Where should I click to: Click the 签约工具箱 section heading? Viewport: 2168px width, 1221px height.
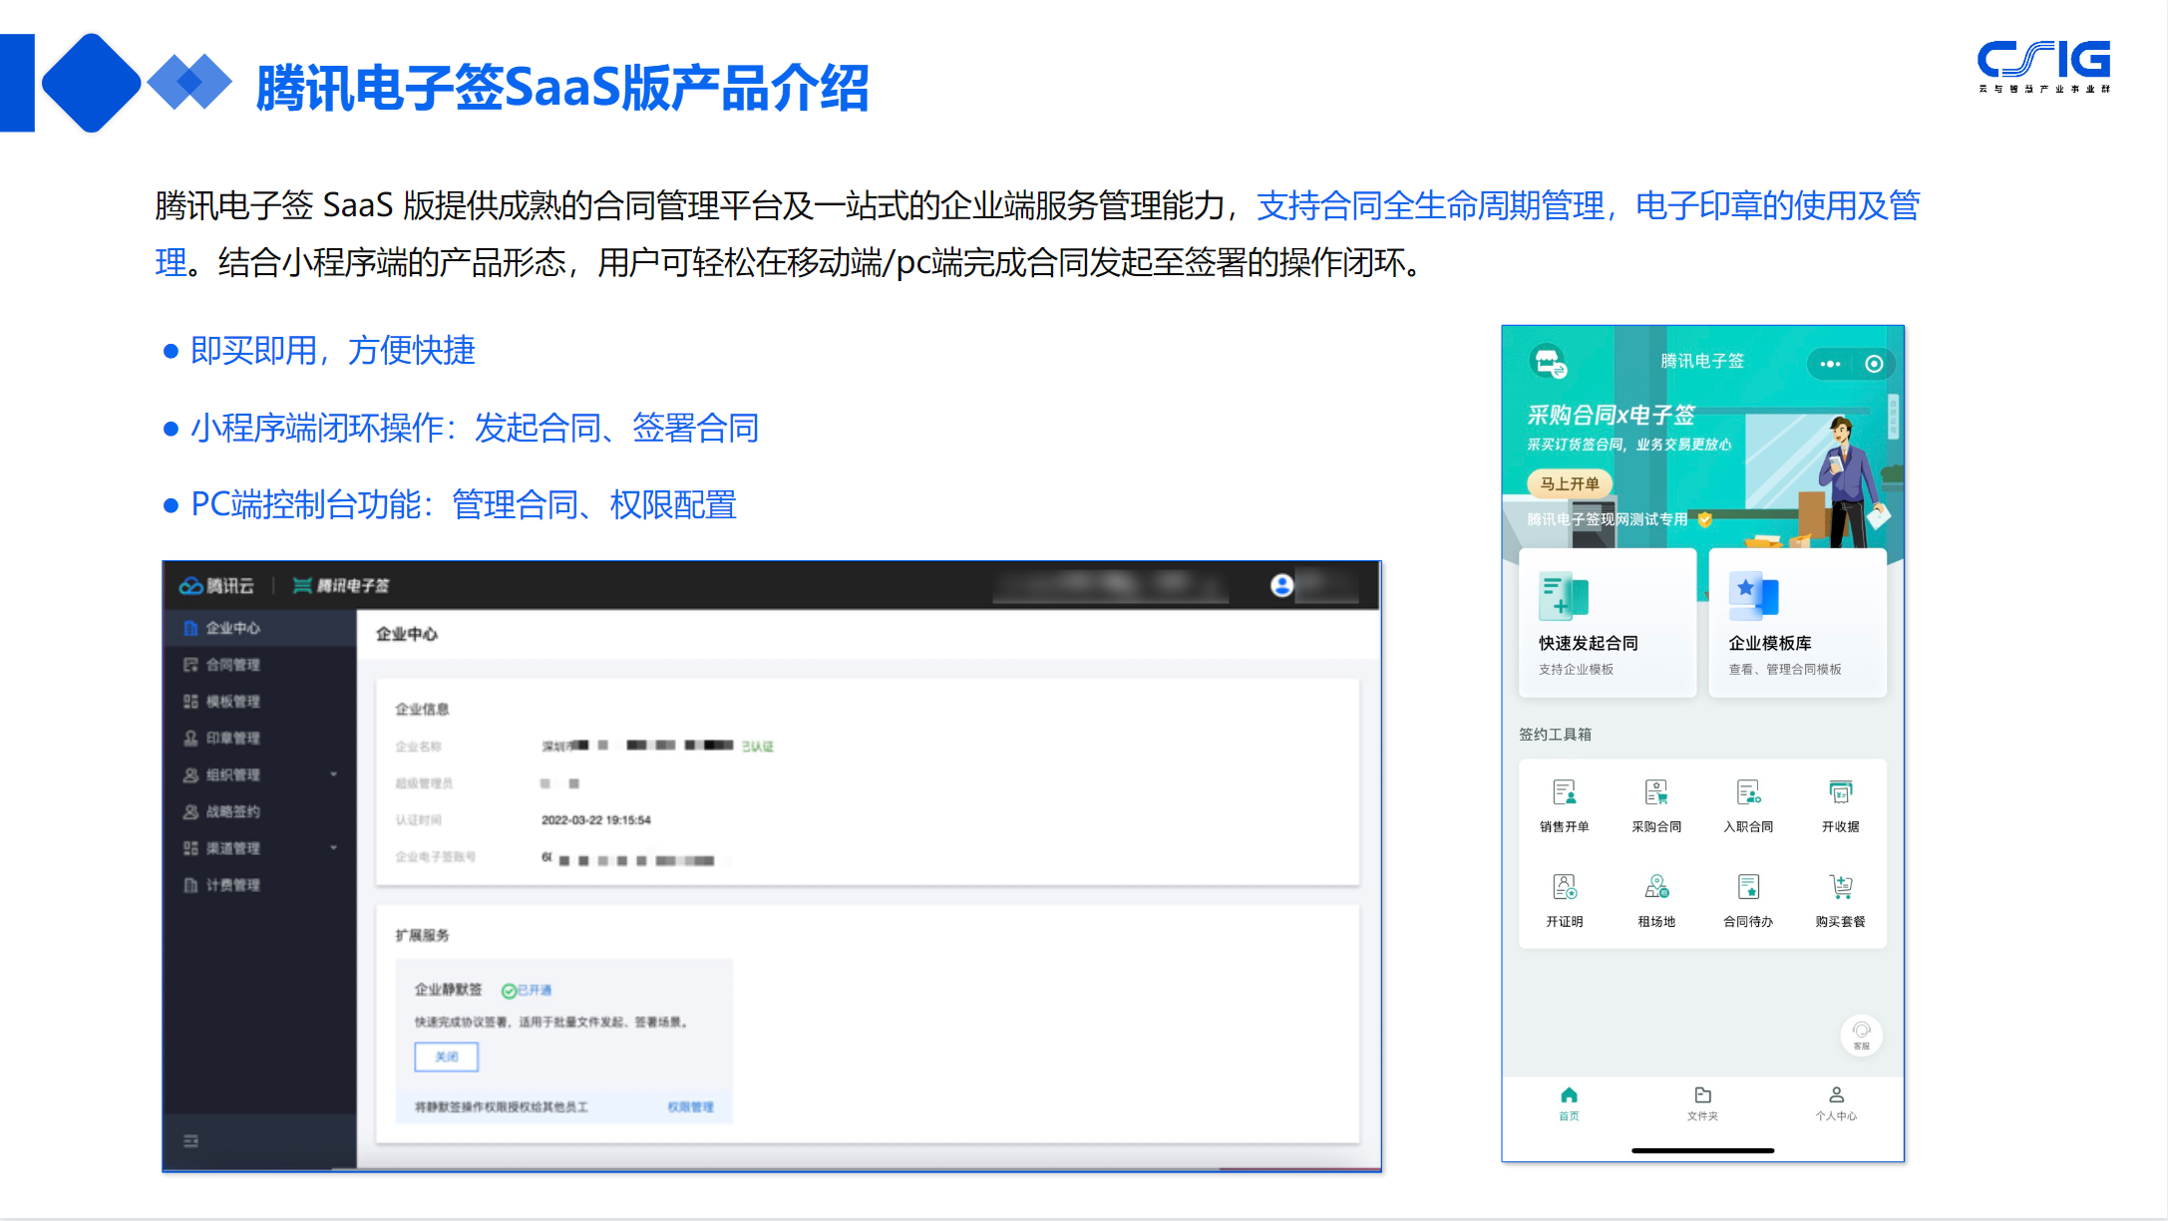pyautogui.click(x=1555, y=735)
